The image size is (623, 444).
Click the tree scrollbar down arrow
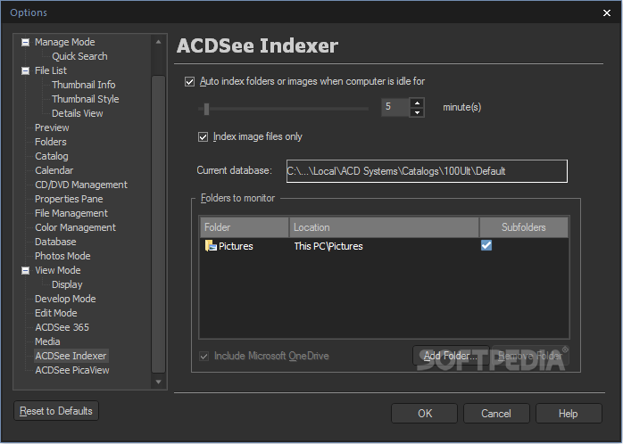(158, 382)
